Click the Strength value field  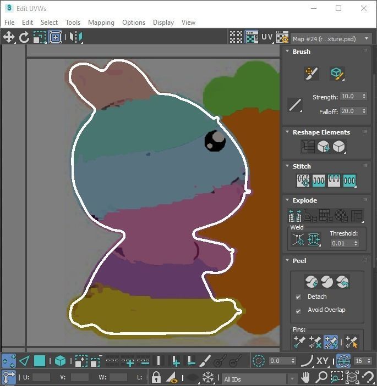tap(351, 96)
